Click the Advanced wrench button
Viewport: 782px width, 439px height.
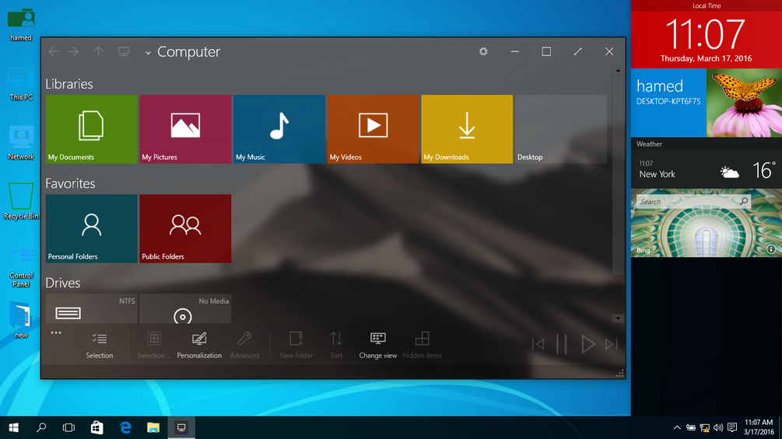pyautogui.click(x=244, y=345)
